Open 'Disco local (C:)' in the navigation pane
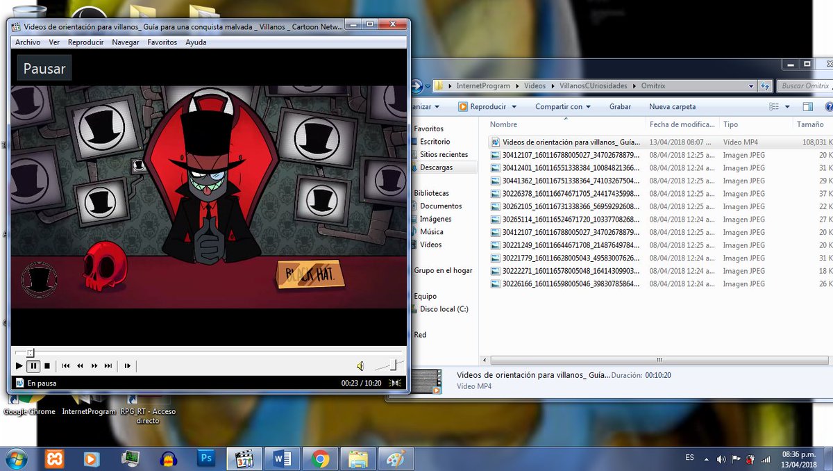Viewport: 833px width, 471px height. click(x=444, y=309)
